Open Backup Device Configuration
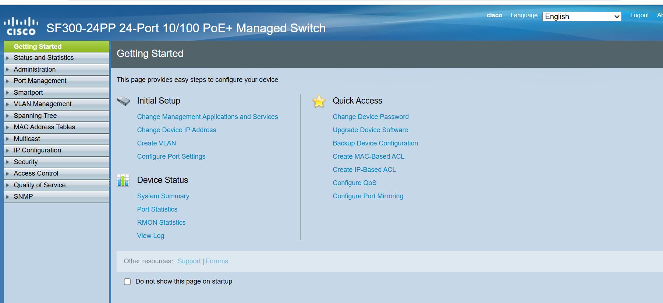663x303 pixels. pyautogui.click(x=375, y=143)
